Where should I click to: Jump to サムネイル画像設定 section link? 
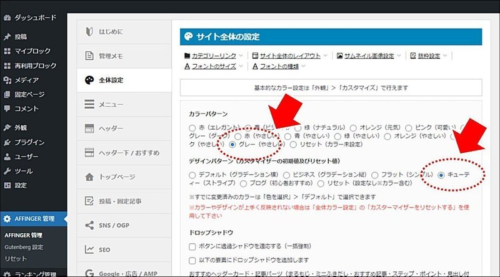(x=369, y=56)
